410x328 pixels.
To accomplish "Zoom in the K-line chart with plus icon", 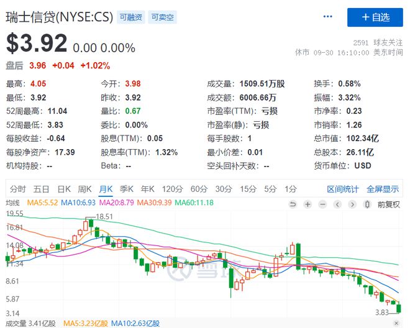I will [307, 204].
